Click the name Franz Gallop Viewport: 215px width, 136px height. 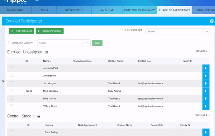coord(51,132)
